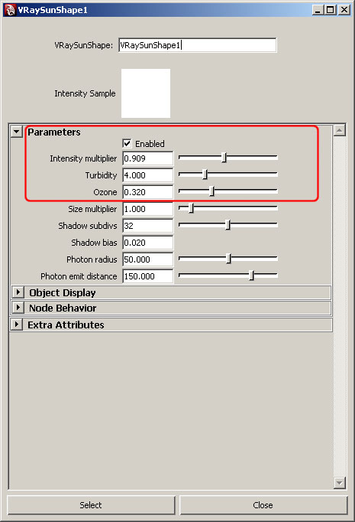This screenshot has width=355, height=522.
Task: Click the scrollbar up arrow
Action: (x=340, y=130)
